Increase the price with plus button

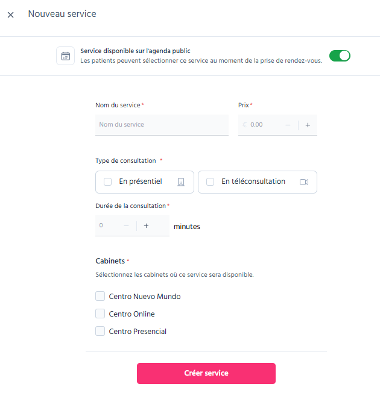tap(308, 125)
